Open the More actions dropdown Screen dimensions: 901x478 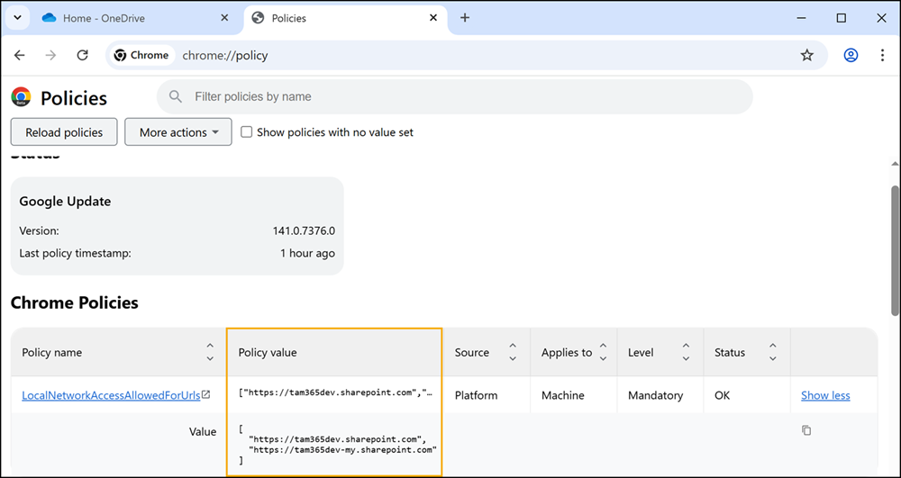coord(178,132)
